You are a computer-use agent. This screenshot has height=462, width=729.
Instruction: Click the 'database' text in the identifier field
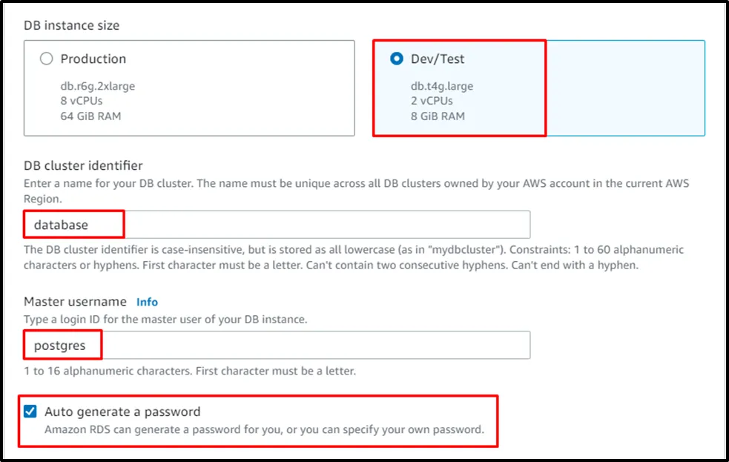[x=62, y=224]
